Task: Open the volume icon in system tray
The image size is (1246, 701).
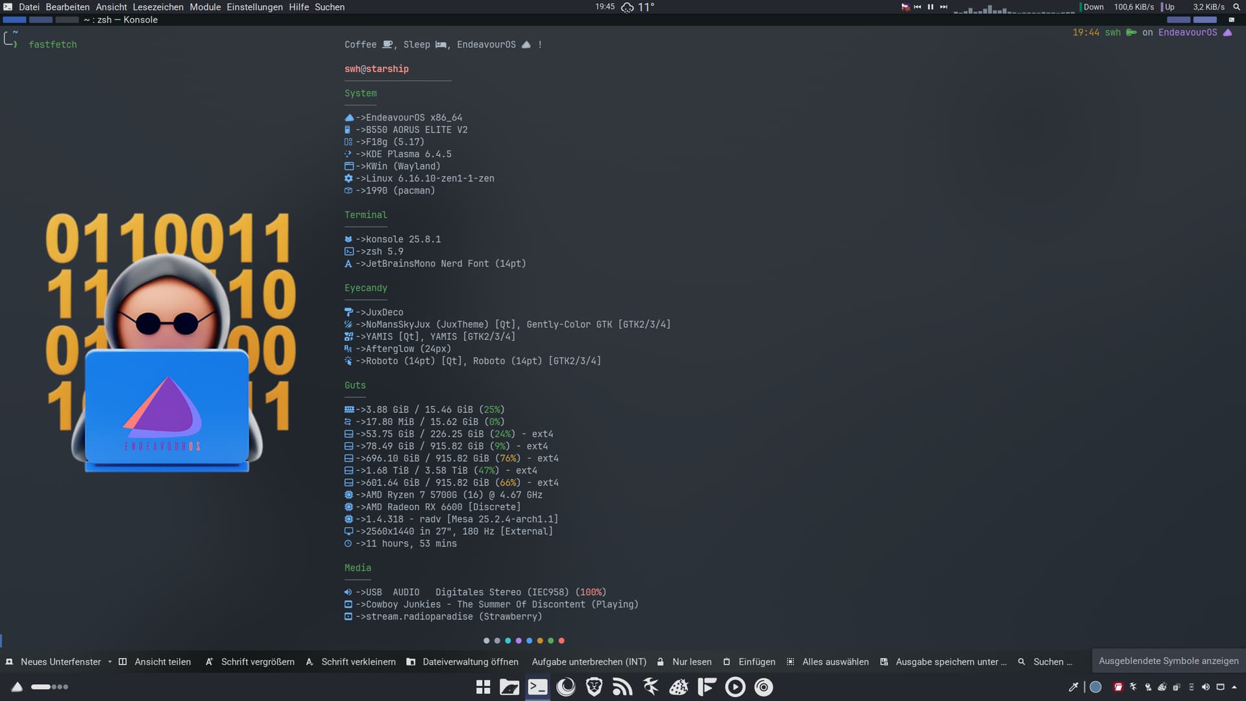Action: click(1205, 687)
